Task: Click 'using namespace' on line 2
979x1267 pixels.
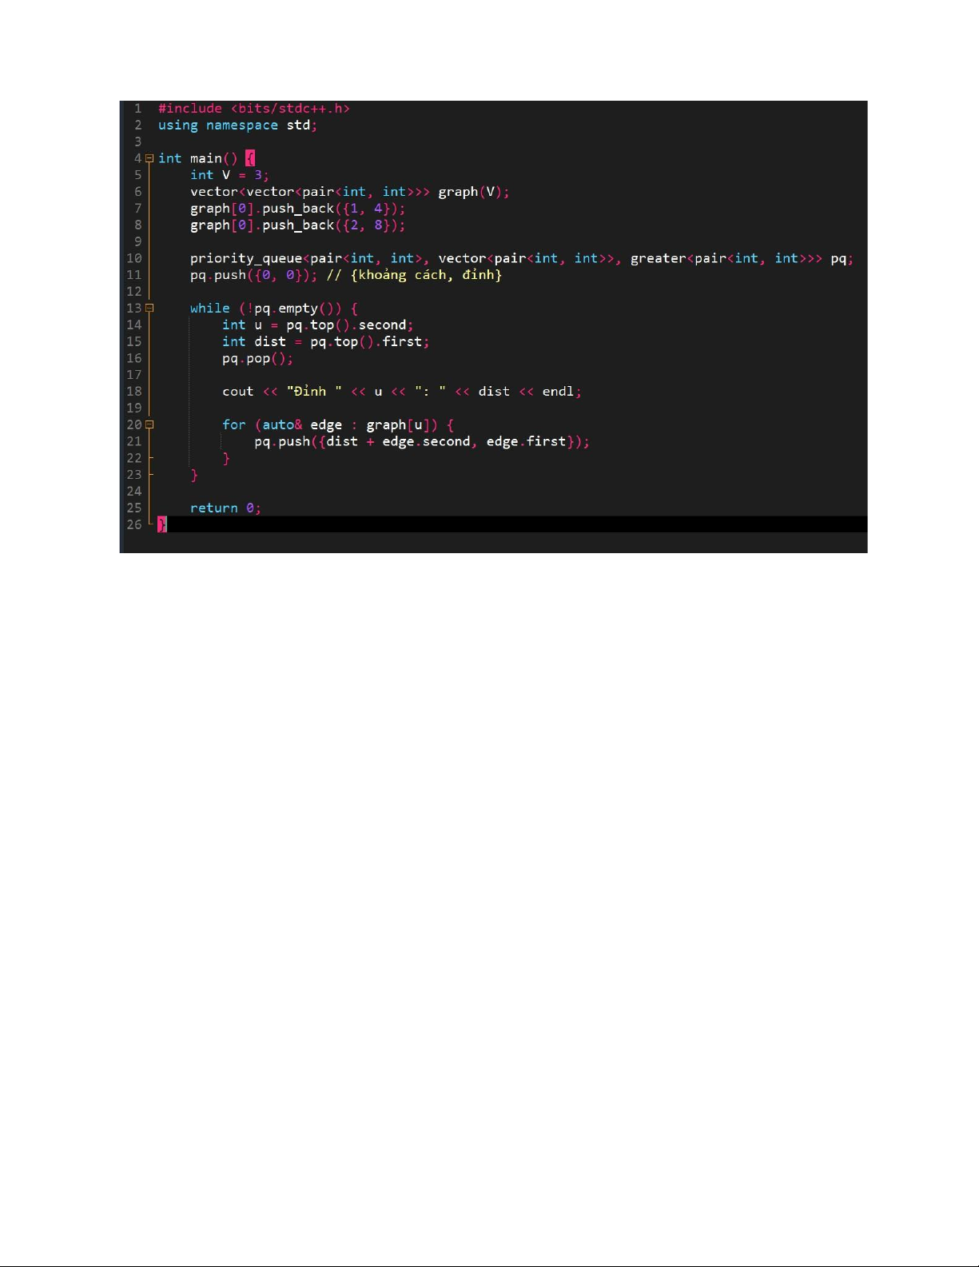Action: click(218, 126)
